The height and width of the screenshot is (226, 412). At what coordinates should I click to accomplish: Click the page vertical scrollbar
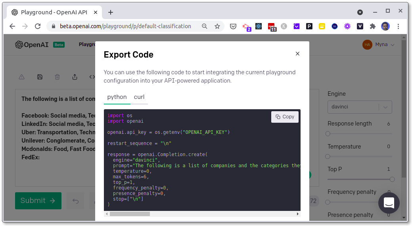[x=404, y=108]
